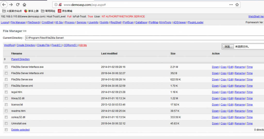Open Process in the top menu

[70, 22]
